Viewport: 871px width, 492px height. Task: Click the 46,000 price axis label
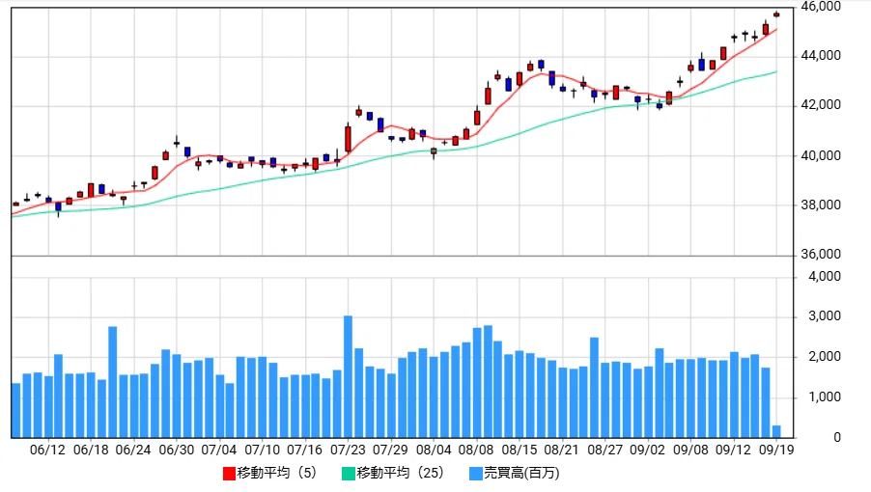click(821, 7)
